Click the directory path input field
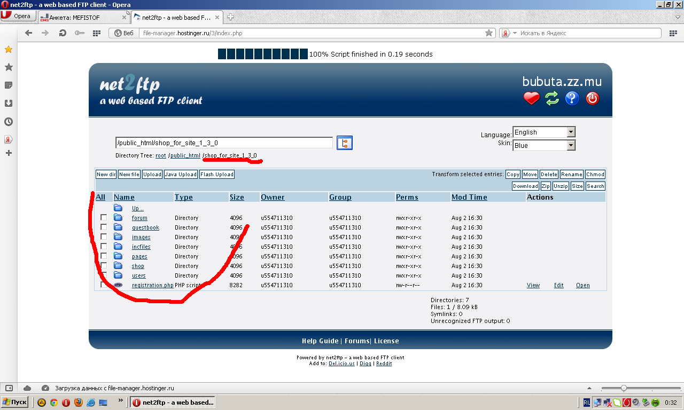Viewport: 684px width, 410px height. [224, 143]
